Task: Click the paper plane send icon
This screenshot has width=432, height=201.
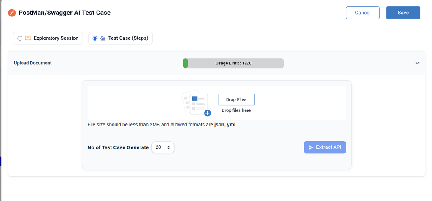Action: (x=311, y=147)
